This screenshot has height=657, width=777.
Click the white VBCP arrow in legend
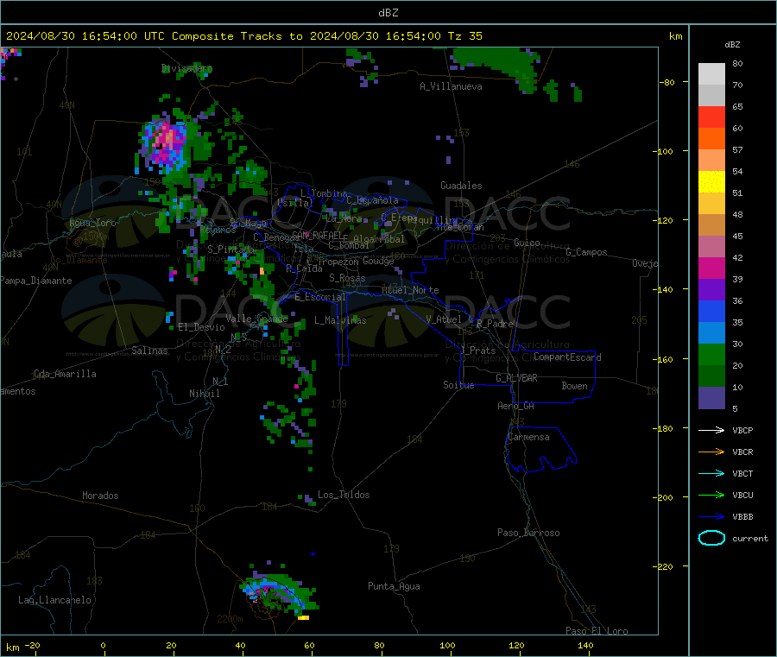coord(711,430)
